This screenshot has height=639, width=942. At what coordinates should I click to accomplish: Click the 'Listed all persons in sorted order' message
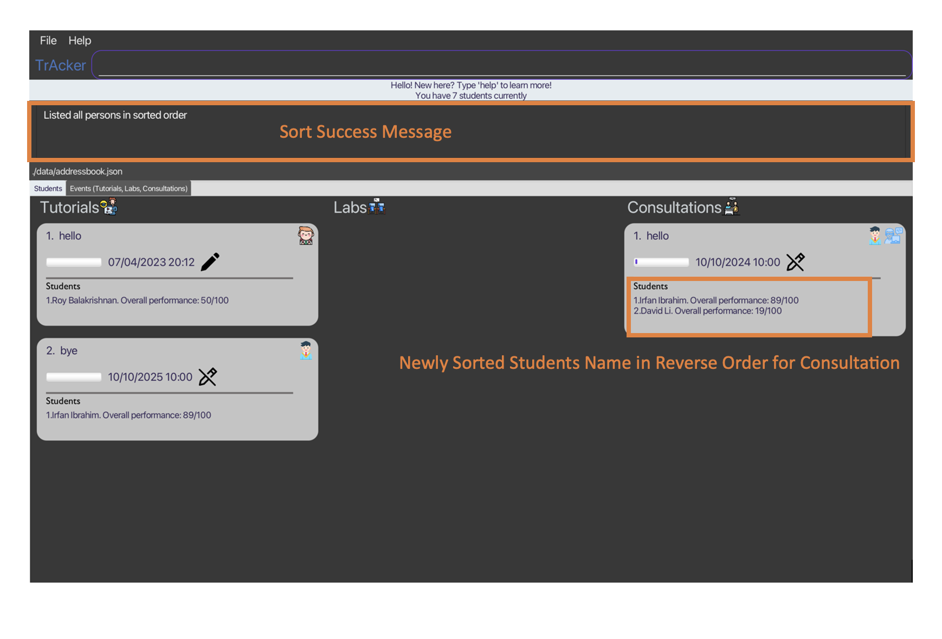tap(115, 115)
